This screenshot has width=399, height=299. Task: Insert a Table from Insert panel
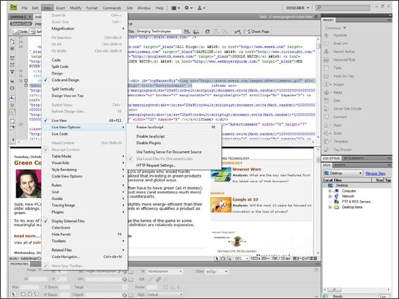327,68
